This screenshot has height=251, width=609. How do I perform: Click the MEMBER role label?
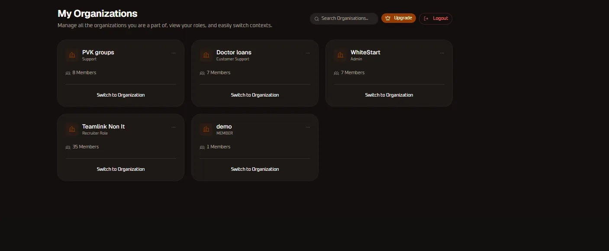coord(225,133)
